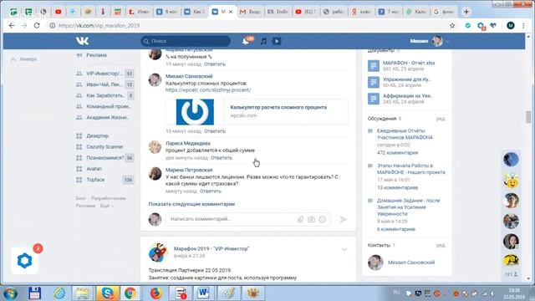Open Cezurity Scanner app in sidebar
This screenshot has width=535, height=301.
(x=104, y=147)
